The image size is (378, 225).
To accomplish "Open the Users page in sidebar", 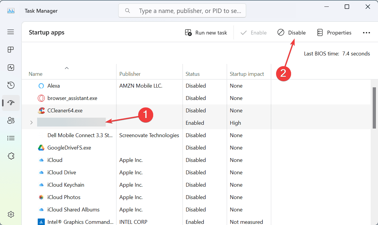I will coord(11,120).
